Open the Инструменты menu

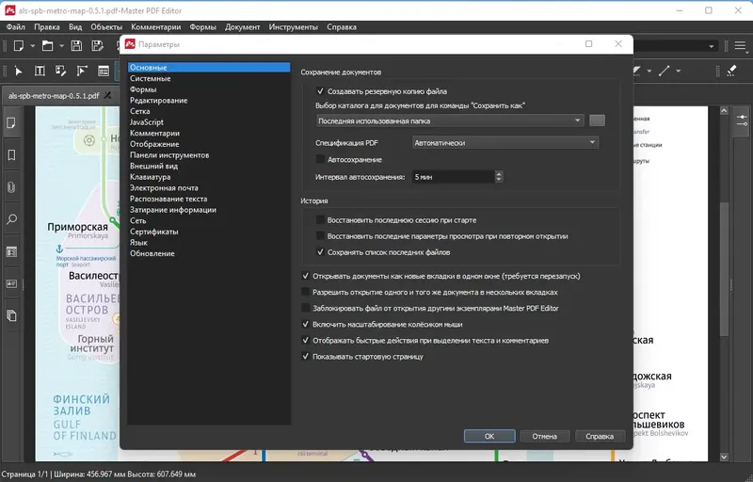point(294,27)
